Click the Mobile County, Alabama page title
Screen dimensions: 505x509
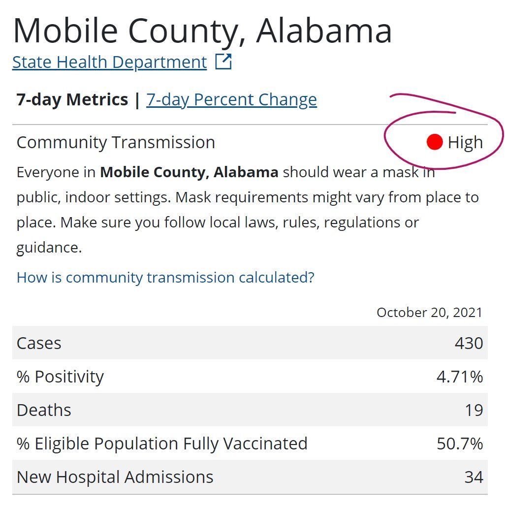(202, 31)
